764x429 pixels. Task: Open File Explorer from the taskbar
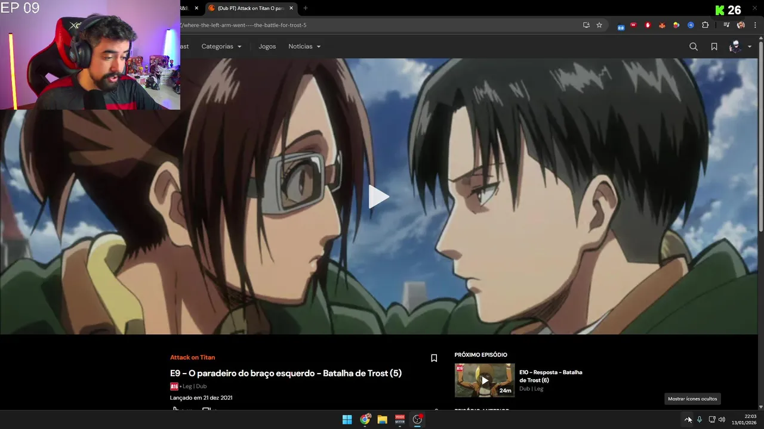[382, 419]
